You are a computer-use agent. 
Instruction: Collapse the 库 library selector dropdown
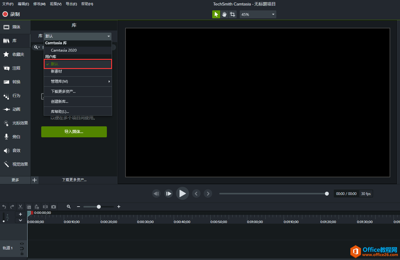pos(78,36)
